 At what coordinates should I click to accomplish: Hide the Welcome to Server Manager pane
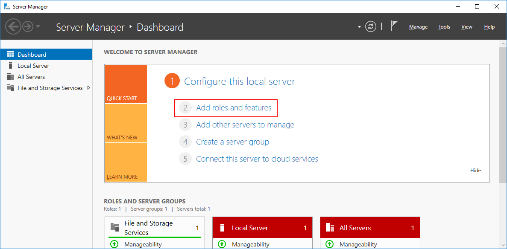(x=475, y=170)
